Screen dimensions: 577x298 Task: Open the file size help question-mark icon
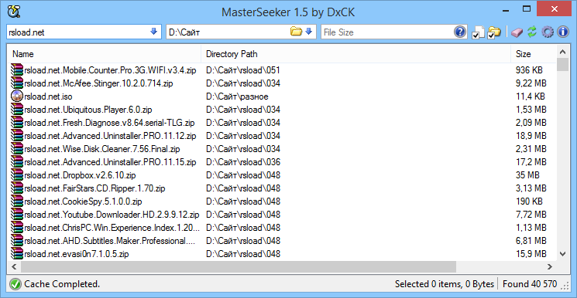pos(460,32)
